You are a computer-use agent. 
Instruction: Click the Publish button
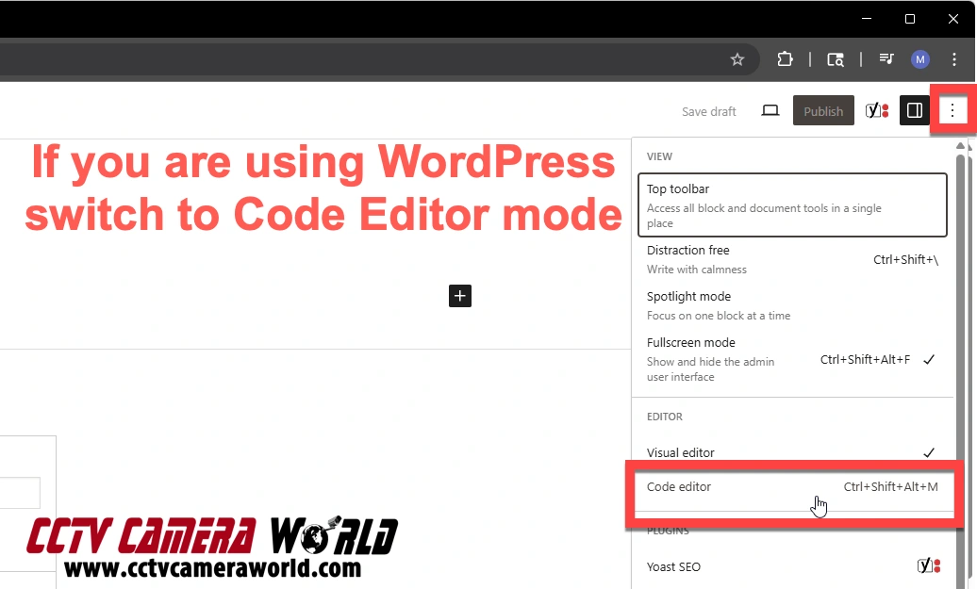click(x=823, y=111)
